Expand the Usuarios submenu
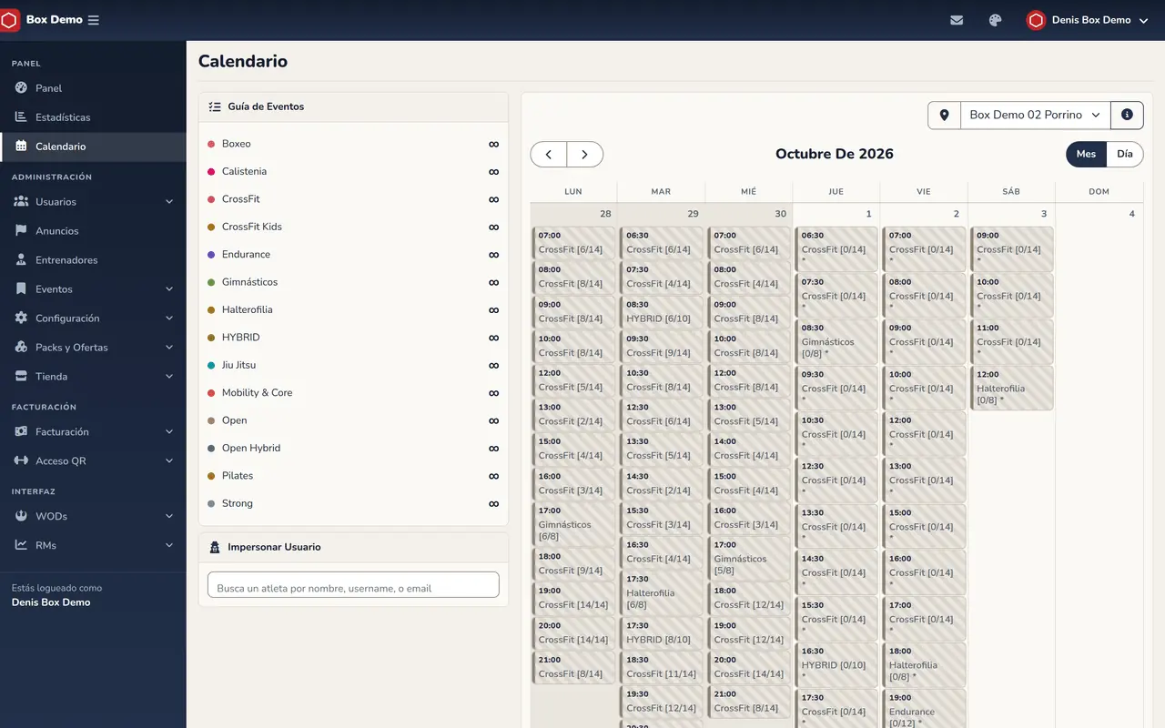Image resolution: width=1165 pixels, height=728 pixels. click(93, 202)
